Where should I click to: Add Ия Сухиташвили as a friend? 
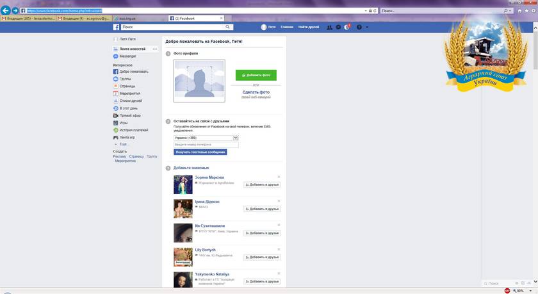point(262,233)
